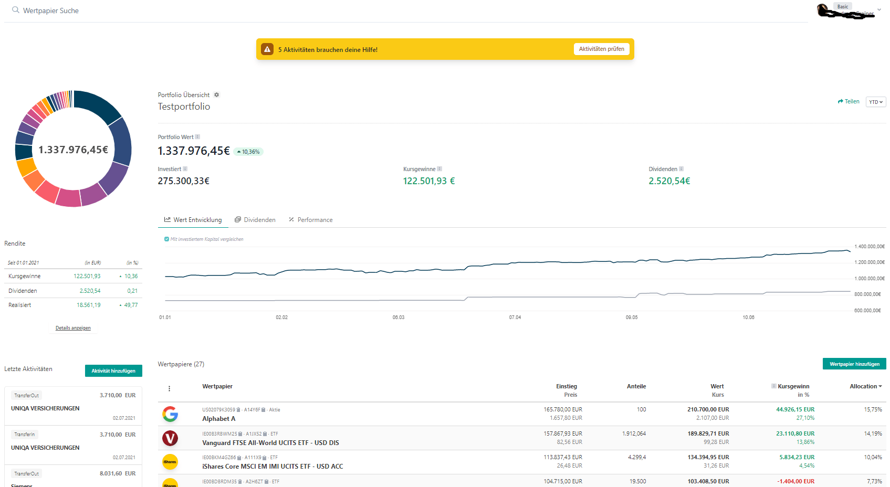Open the TransferOut UNIQA activity card
890x487 pixels.
click(73, 406)
